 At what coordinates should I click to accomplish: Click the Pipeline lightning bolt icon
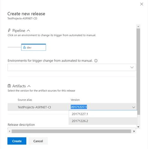coord(9,30)
